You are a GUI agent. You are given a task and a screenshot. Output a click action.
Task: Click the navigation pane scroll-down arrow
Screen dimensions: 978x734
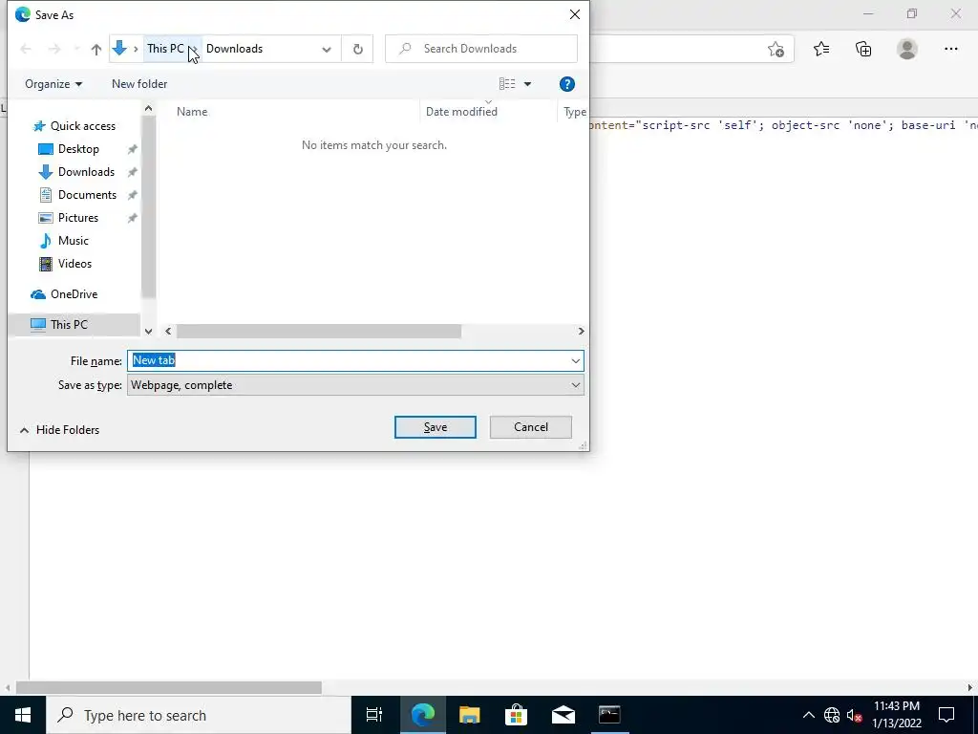(148, 332)
